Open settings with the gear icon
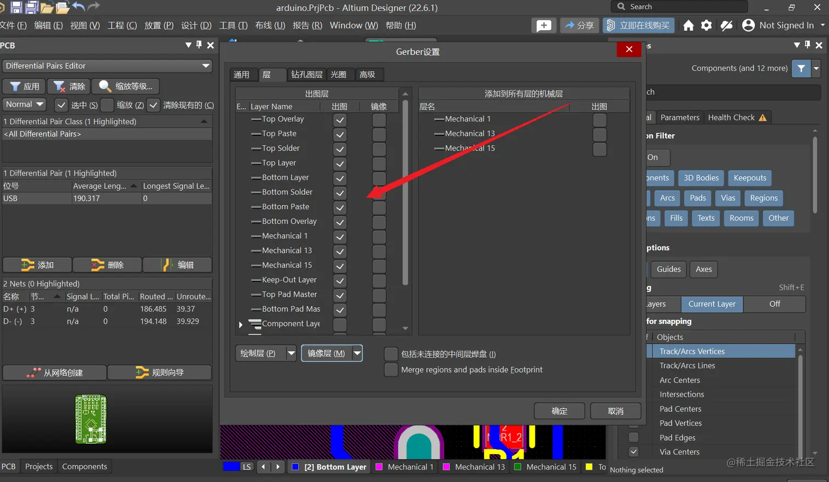Screen dimensions: 829x482 707,26
